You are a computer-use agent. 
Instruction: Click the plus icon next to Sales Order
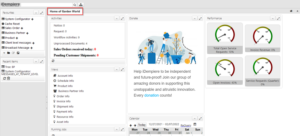[x=22, y=28]
